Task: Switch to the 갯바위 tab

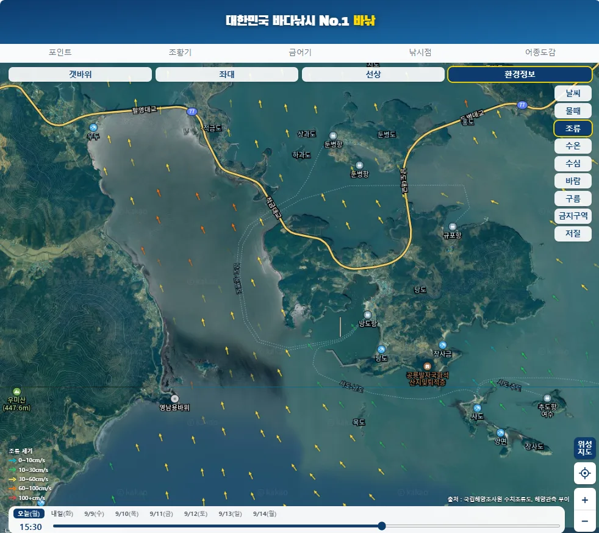Action: click(x=81, y=74)
